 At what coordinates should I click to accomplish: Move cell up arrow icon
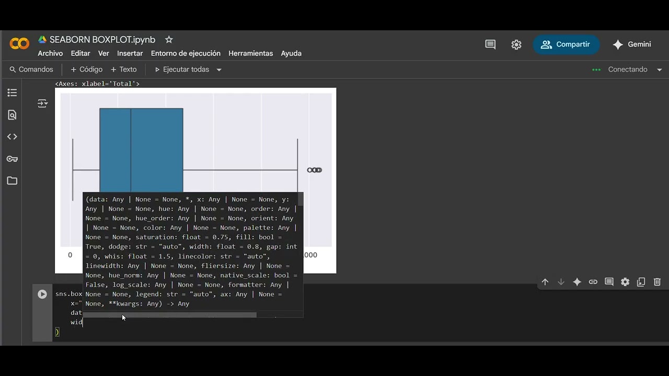[545, 282]
